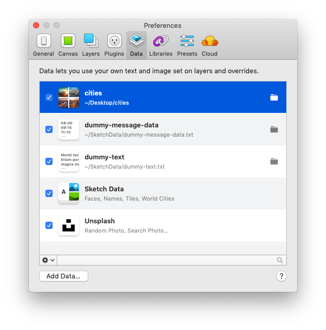Switch to Canvas preferences
The image size is (326, 330).
click(x=68, y=45)
